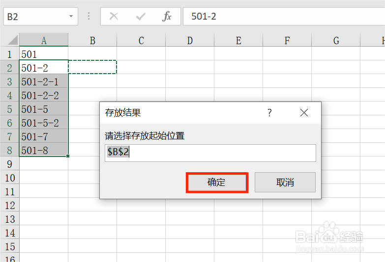Select row 4 header
385x262 pixels.
[x=9, y=95]
